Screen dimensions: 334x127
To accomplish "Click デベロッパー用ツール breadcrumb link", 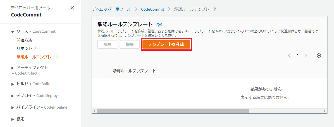I will tap(111, 9).
